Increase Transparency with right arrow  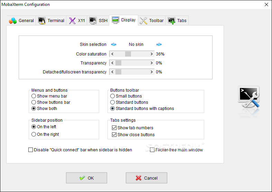coord(152,63)
